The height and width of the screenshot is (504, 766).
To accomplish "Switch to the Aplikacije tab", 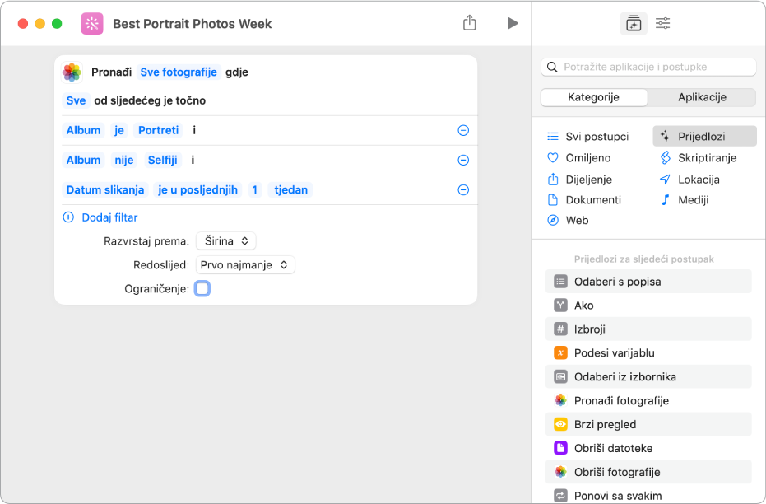I will tap(701, 97).
